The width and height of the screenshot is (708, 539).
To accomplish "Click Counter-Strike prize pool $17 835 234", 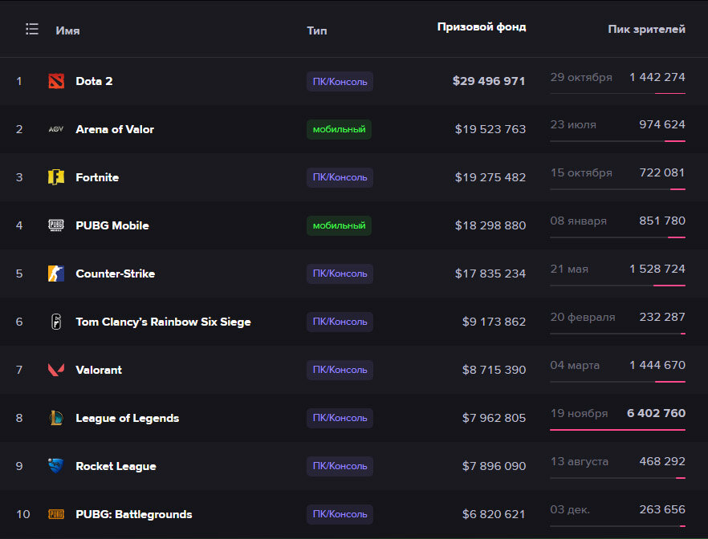I will [x=490, y=274].
